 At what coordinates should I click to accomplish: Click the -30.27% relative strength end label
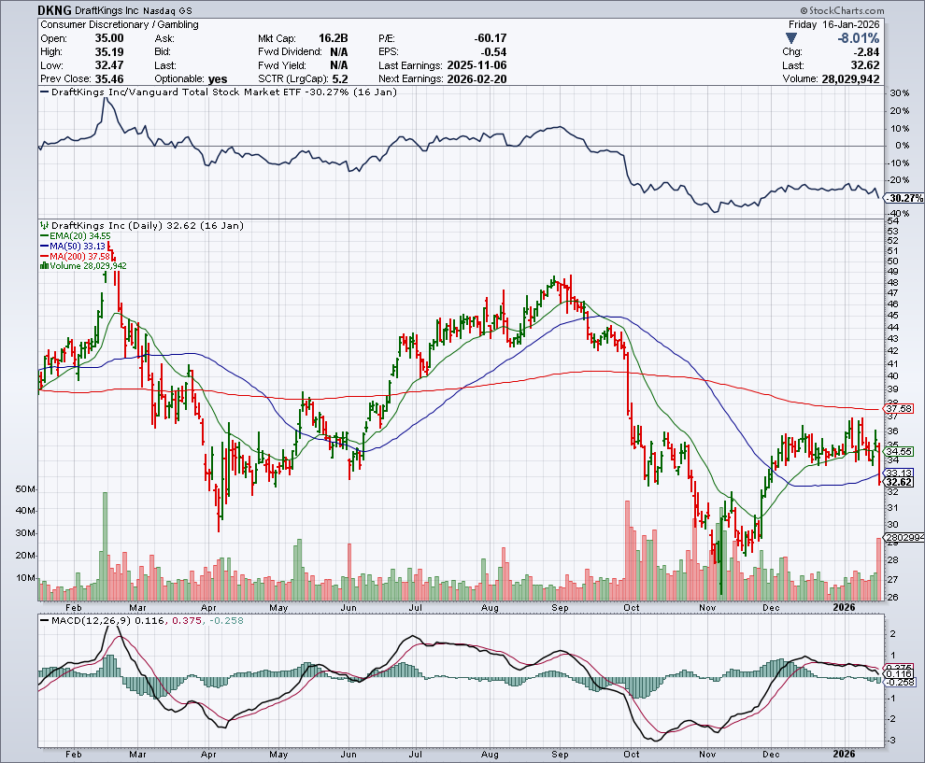pos(905,198)
